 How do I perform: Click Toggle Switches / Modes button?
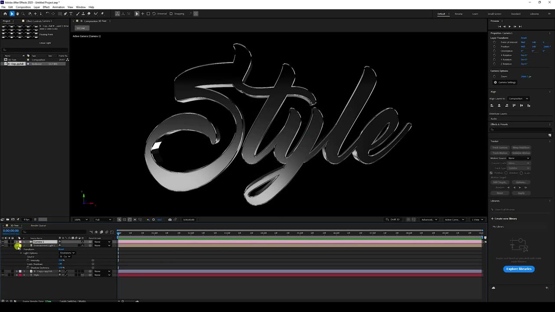[72, 301]
